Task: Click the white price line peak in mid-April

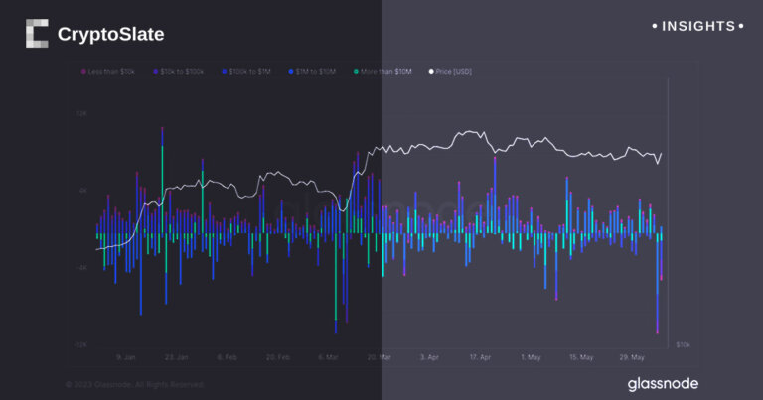Action: pyautogui.click(x=469, y=131)
